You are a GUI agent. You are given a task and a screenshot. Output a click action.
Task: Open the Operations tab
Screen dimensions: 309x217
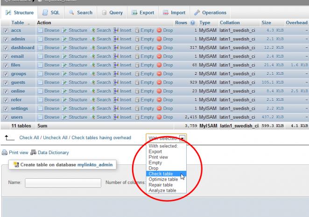(x=210, y=13)
